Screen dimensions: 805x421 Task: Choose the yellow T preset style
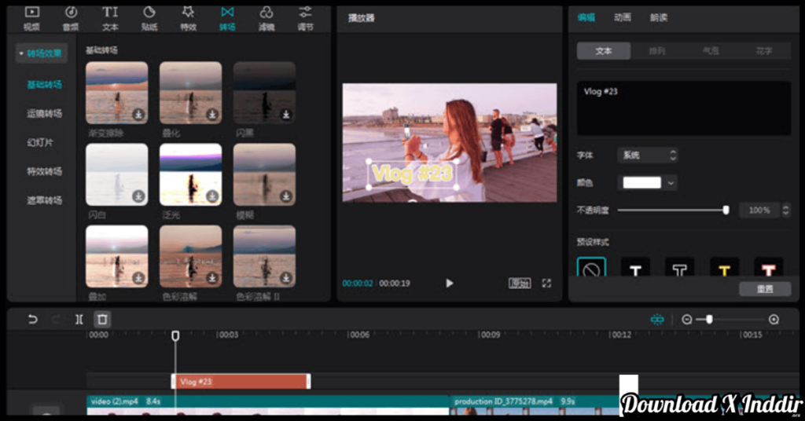tap(724, 268)
